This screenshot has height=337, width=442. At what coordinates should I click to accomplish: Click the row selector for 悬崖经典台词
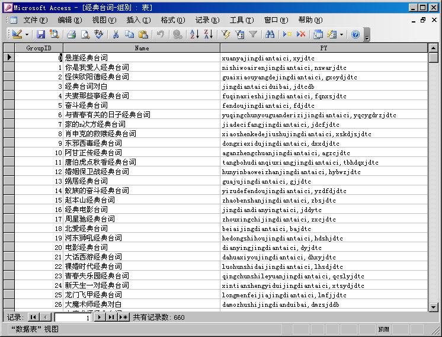[x=9, y=57]
